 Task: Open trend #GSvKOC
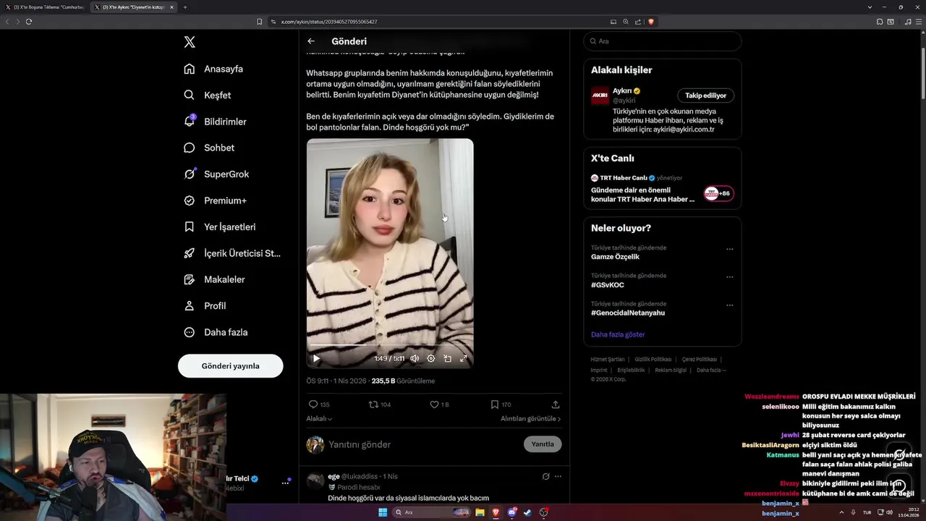(608, 285)
